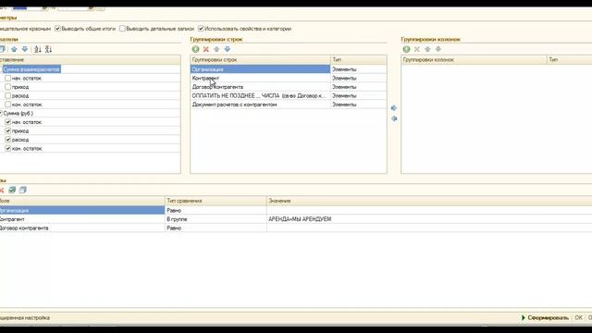The height and width of the screenshot is (333, 592).
Task: Select 'Организация' row grouping
Action: 260,69
